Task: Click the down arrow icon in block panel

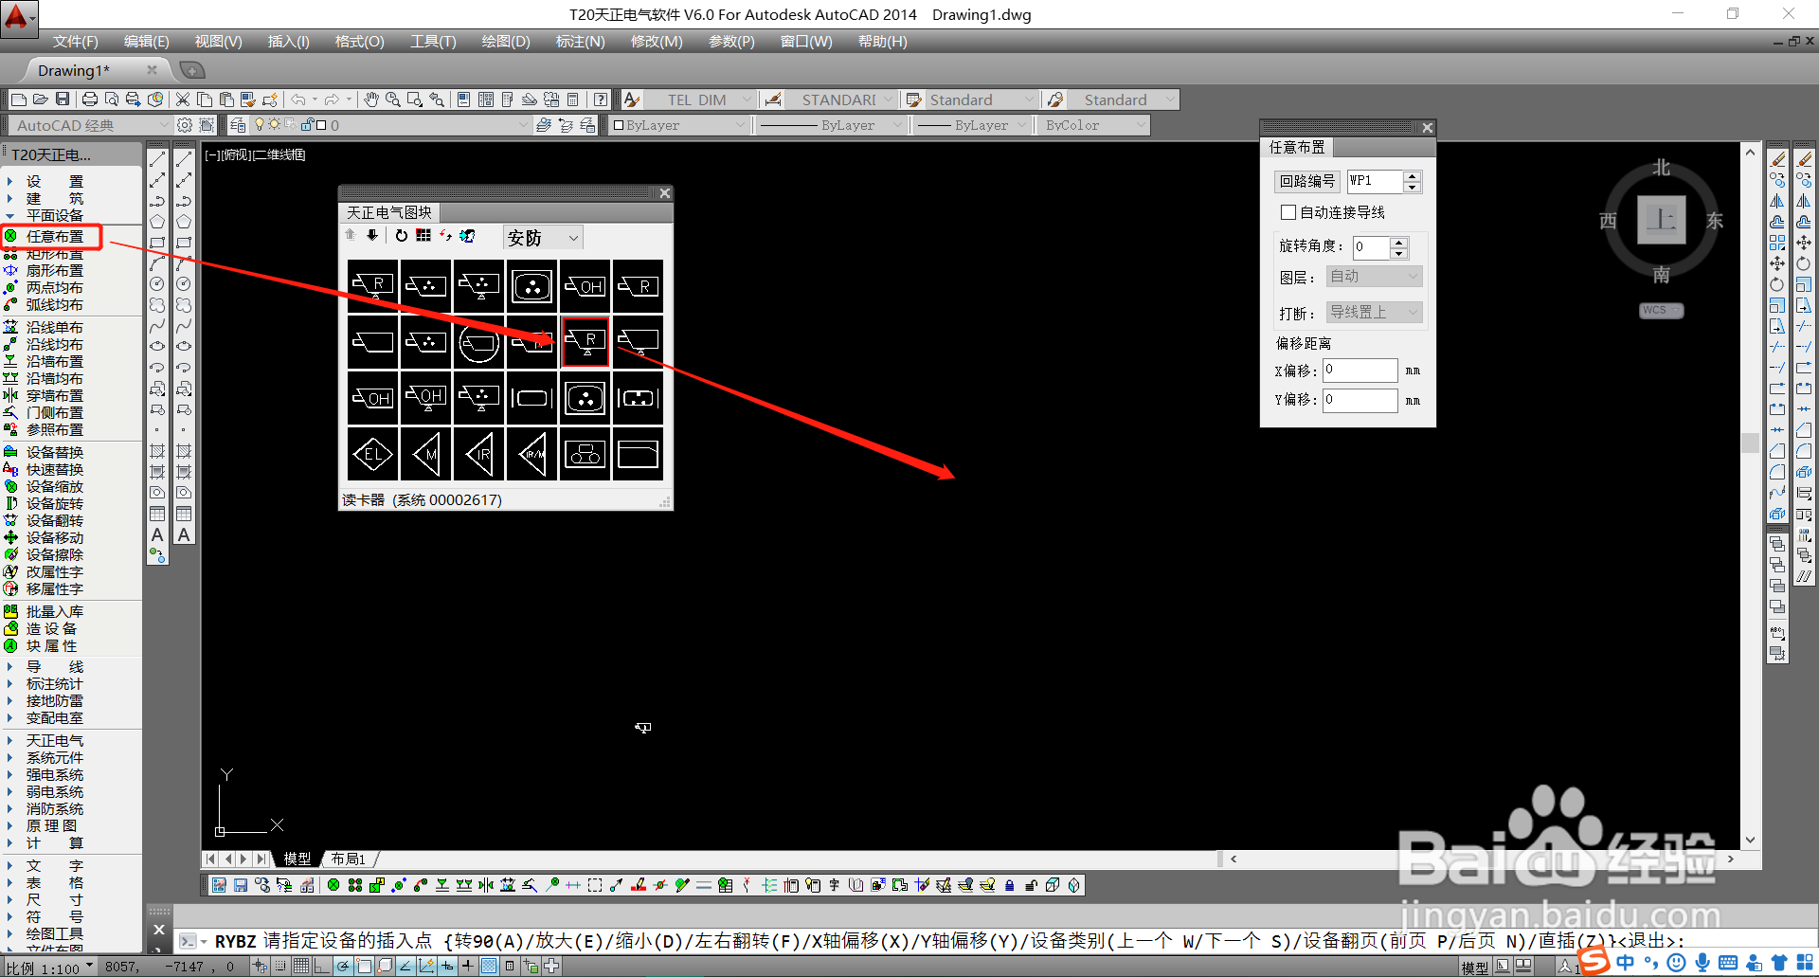Action: (x=372, y=236)
